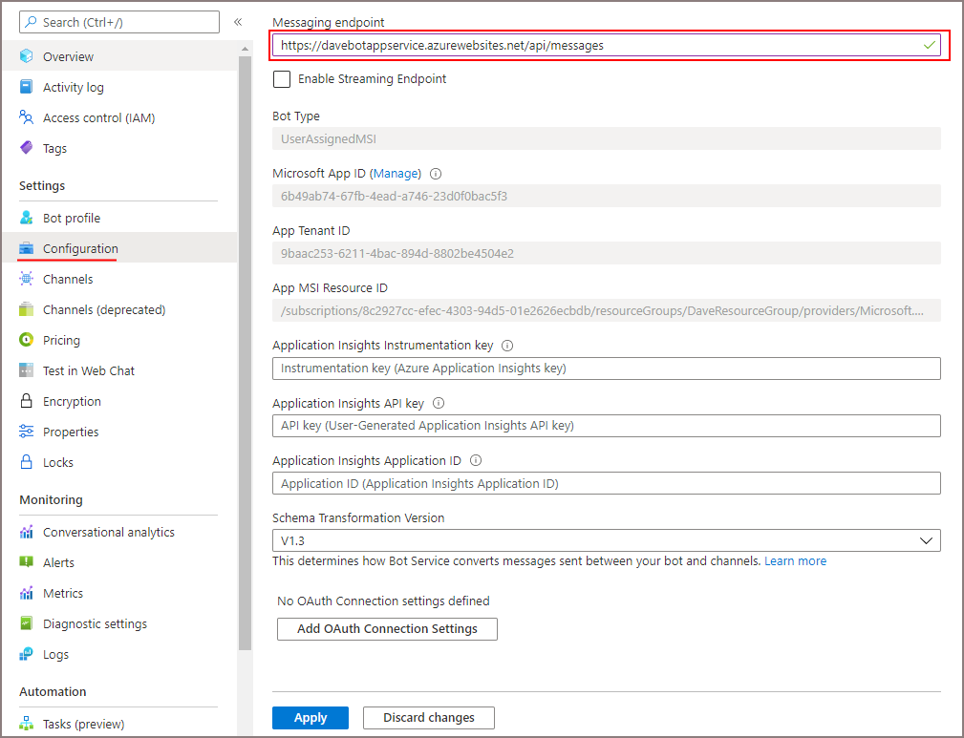The height and width of the screenshot is (738, 964).
Task: Click info icon next to Application Insights API key
Action: [x=439, y=403]
